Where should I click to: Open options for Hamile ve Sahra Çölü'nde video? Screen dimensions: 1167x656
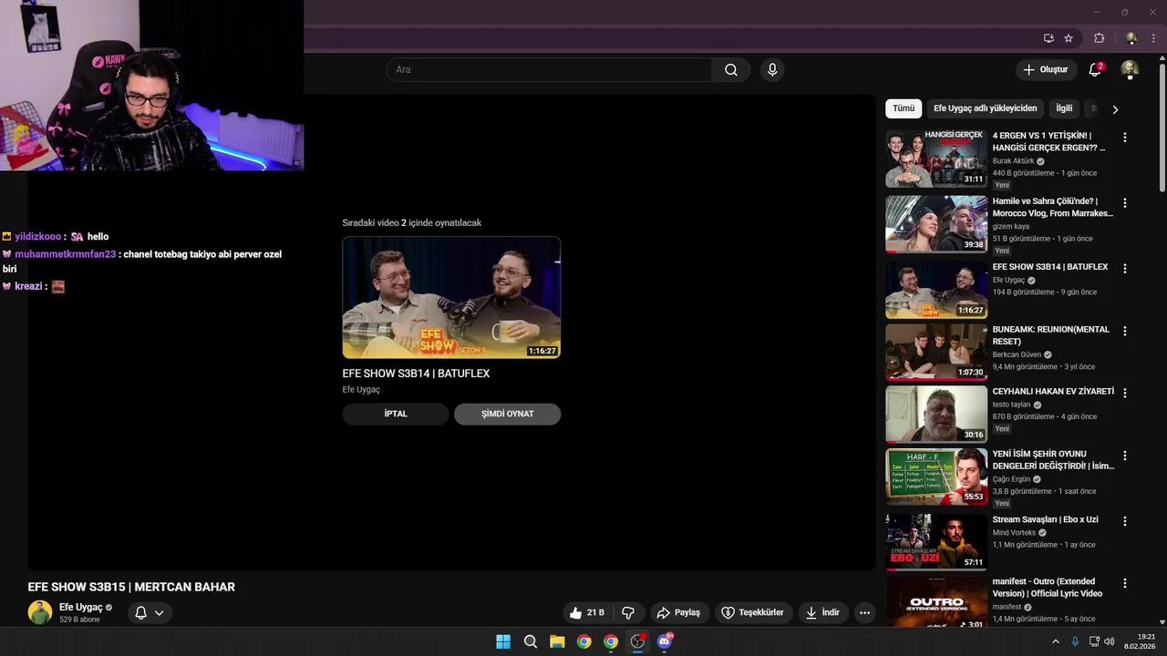tap(1125, 203)
